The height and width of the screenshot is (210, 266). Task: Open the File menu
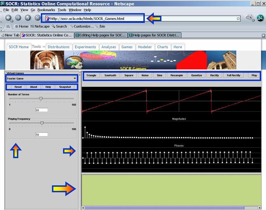pyautogui.click(x=6, y=10)
